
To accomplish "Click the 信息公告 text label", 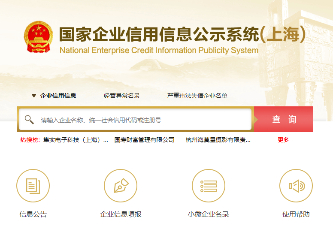I will [x=33, y=214].
